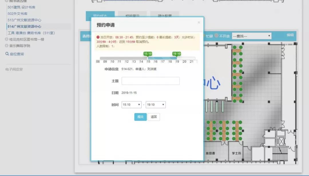The height and width of the screenshot is (176, 309).
Task: Submit the reservation with 提交 button
Action: coord(140,117)
